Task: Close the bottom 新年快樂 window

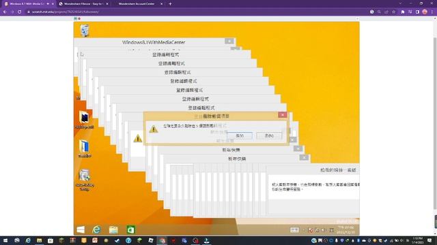Action: (x=304, y=157)
